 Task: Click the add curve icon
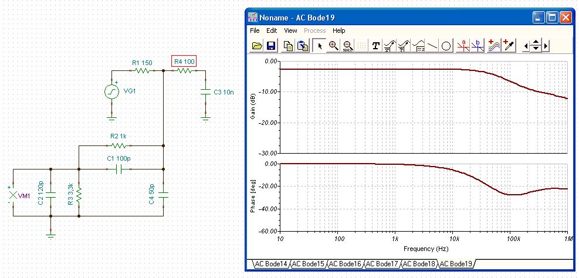tap(493, 46)
